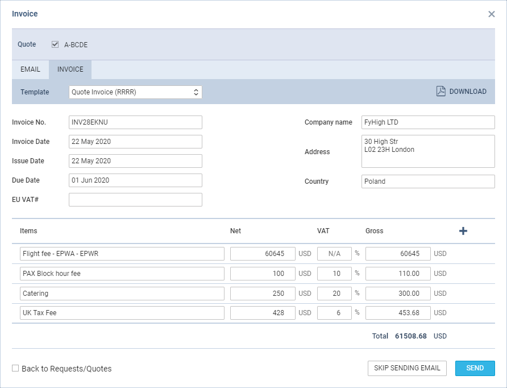Click inside the Address text area
Image resolution: width=507 pixels, height=388 pixels.
(x=428, y=151)
